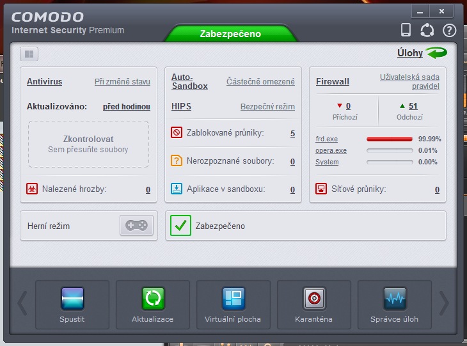Click the Spustit scan icon
Screen dimensions: 467x346
tap(72, 299)
